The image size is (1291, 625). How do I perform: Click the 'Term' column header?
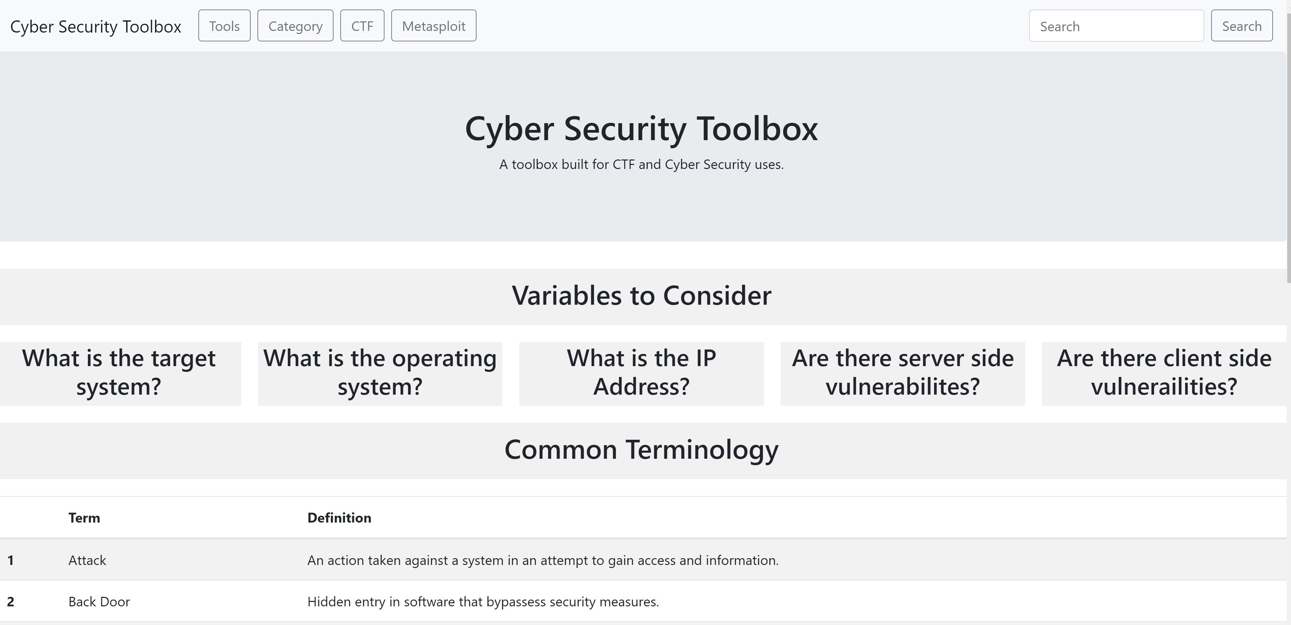tap(84, 518)
